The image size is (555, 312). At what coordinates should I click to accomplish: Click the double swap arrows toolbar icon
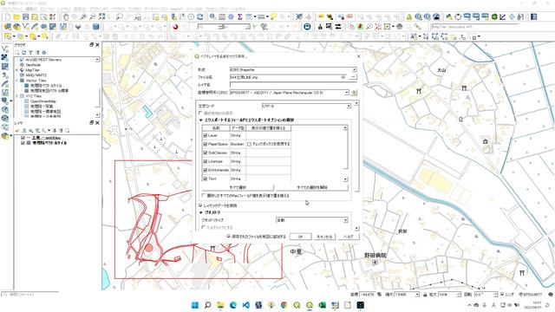click(338, 27)
